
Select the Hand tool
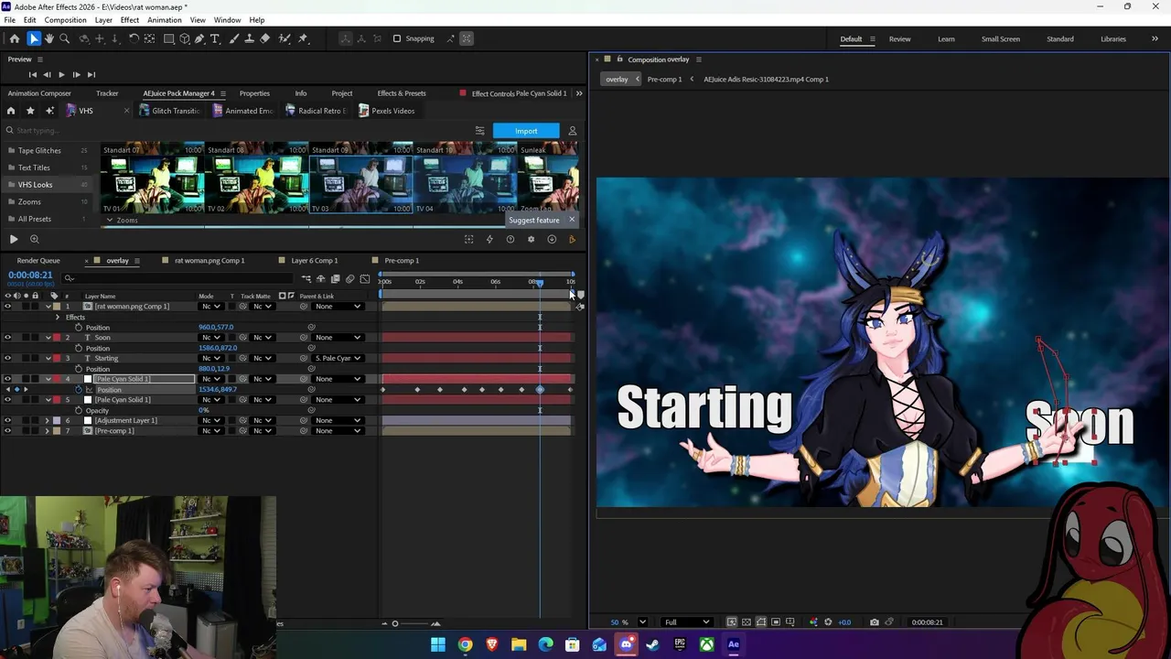tap(49, 38)
